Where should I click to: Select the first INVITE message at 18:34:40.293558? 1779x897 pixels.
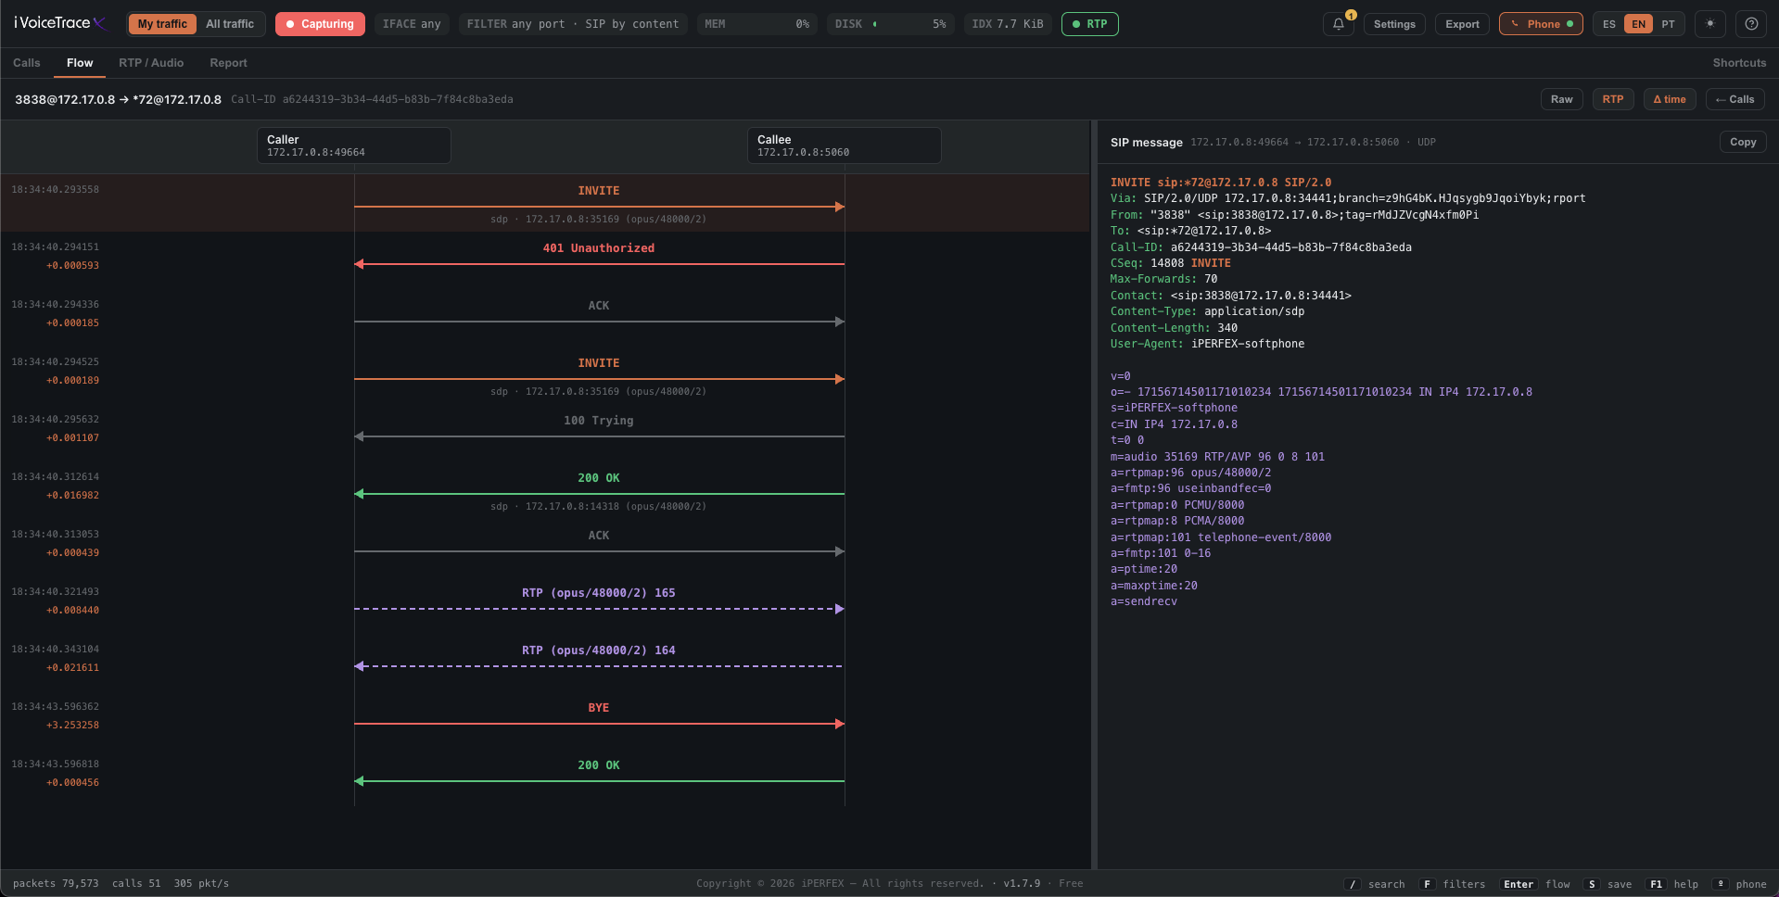point(545,203)
